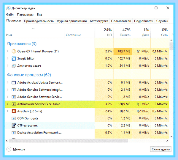
Task: Sort by the Имя column header
Action: (x=34, y=32)
